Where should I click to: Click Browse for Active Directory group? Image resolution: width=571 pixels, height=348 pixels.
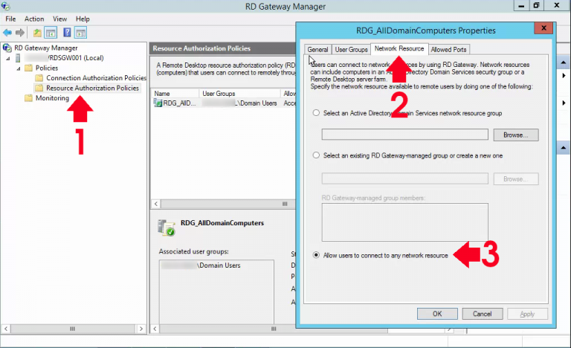(x=516, y=135)
